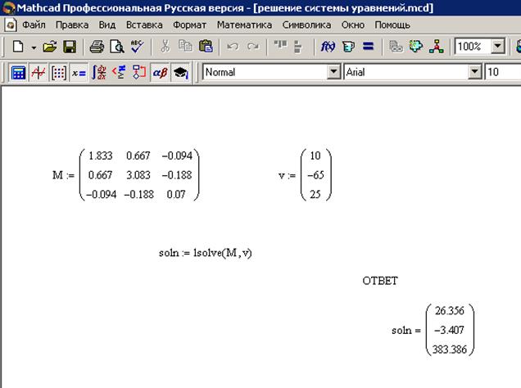
Task: Toggle the Evaluation x= toolbar button
Action: coord(79,72)
